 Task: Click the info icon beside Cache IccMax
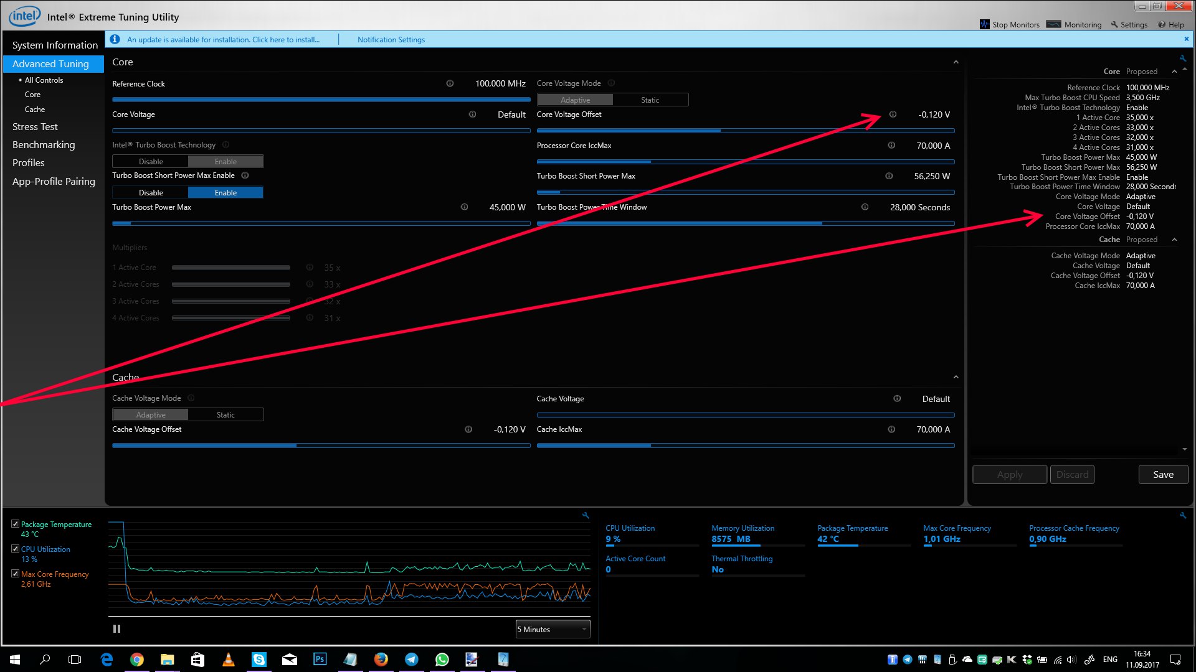(891, 429)
